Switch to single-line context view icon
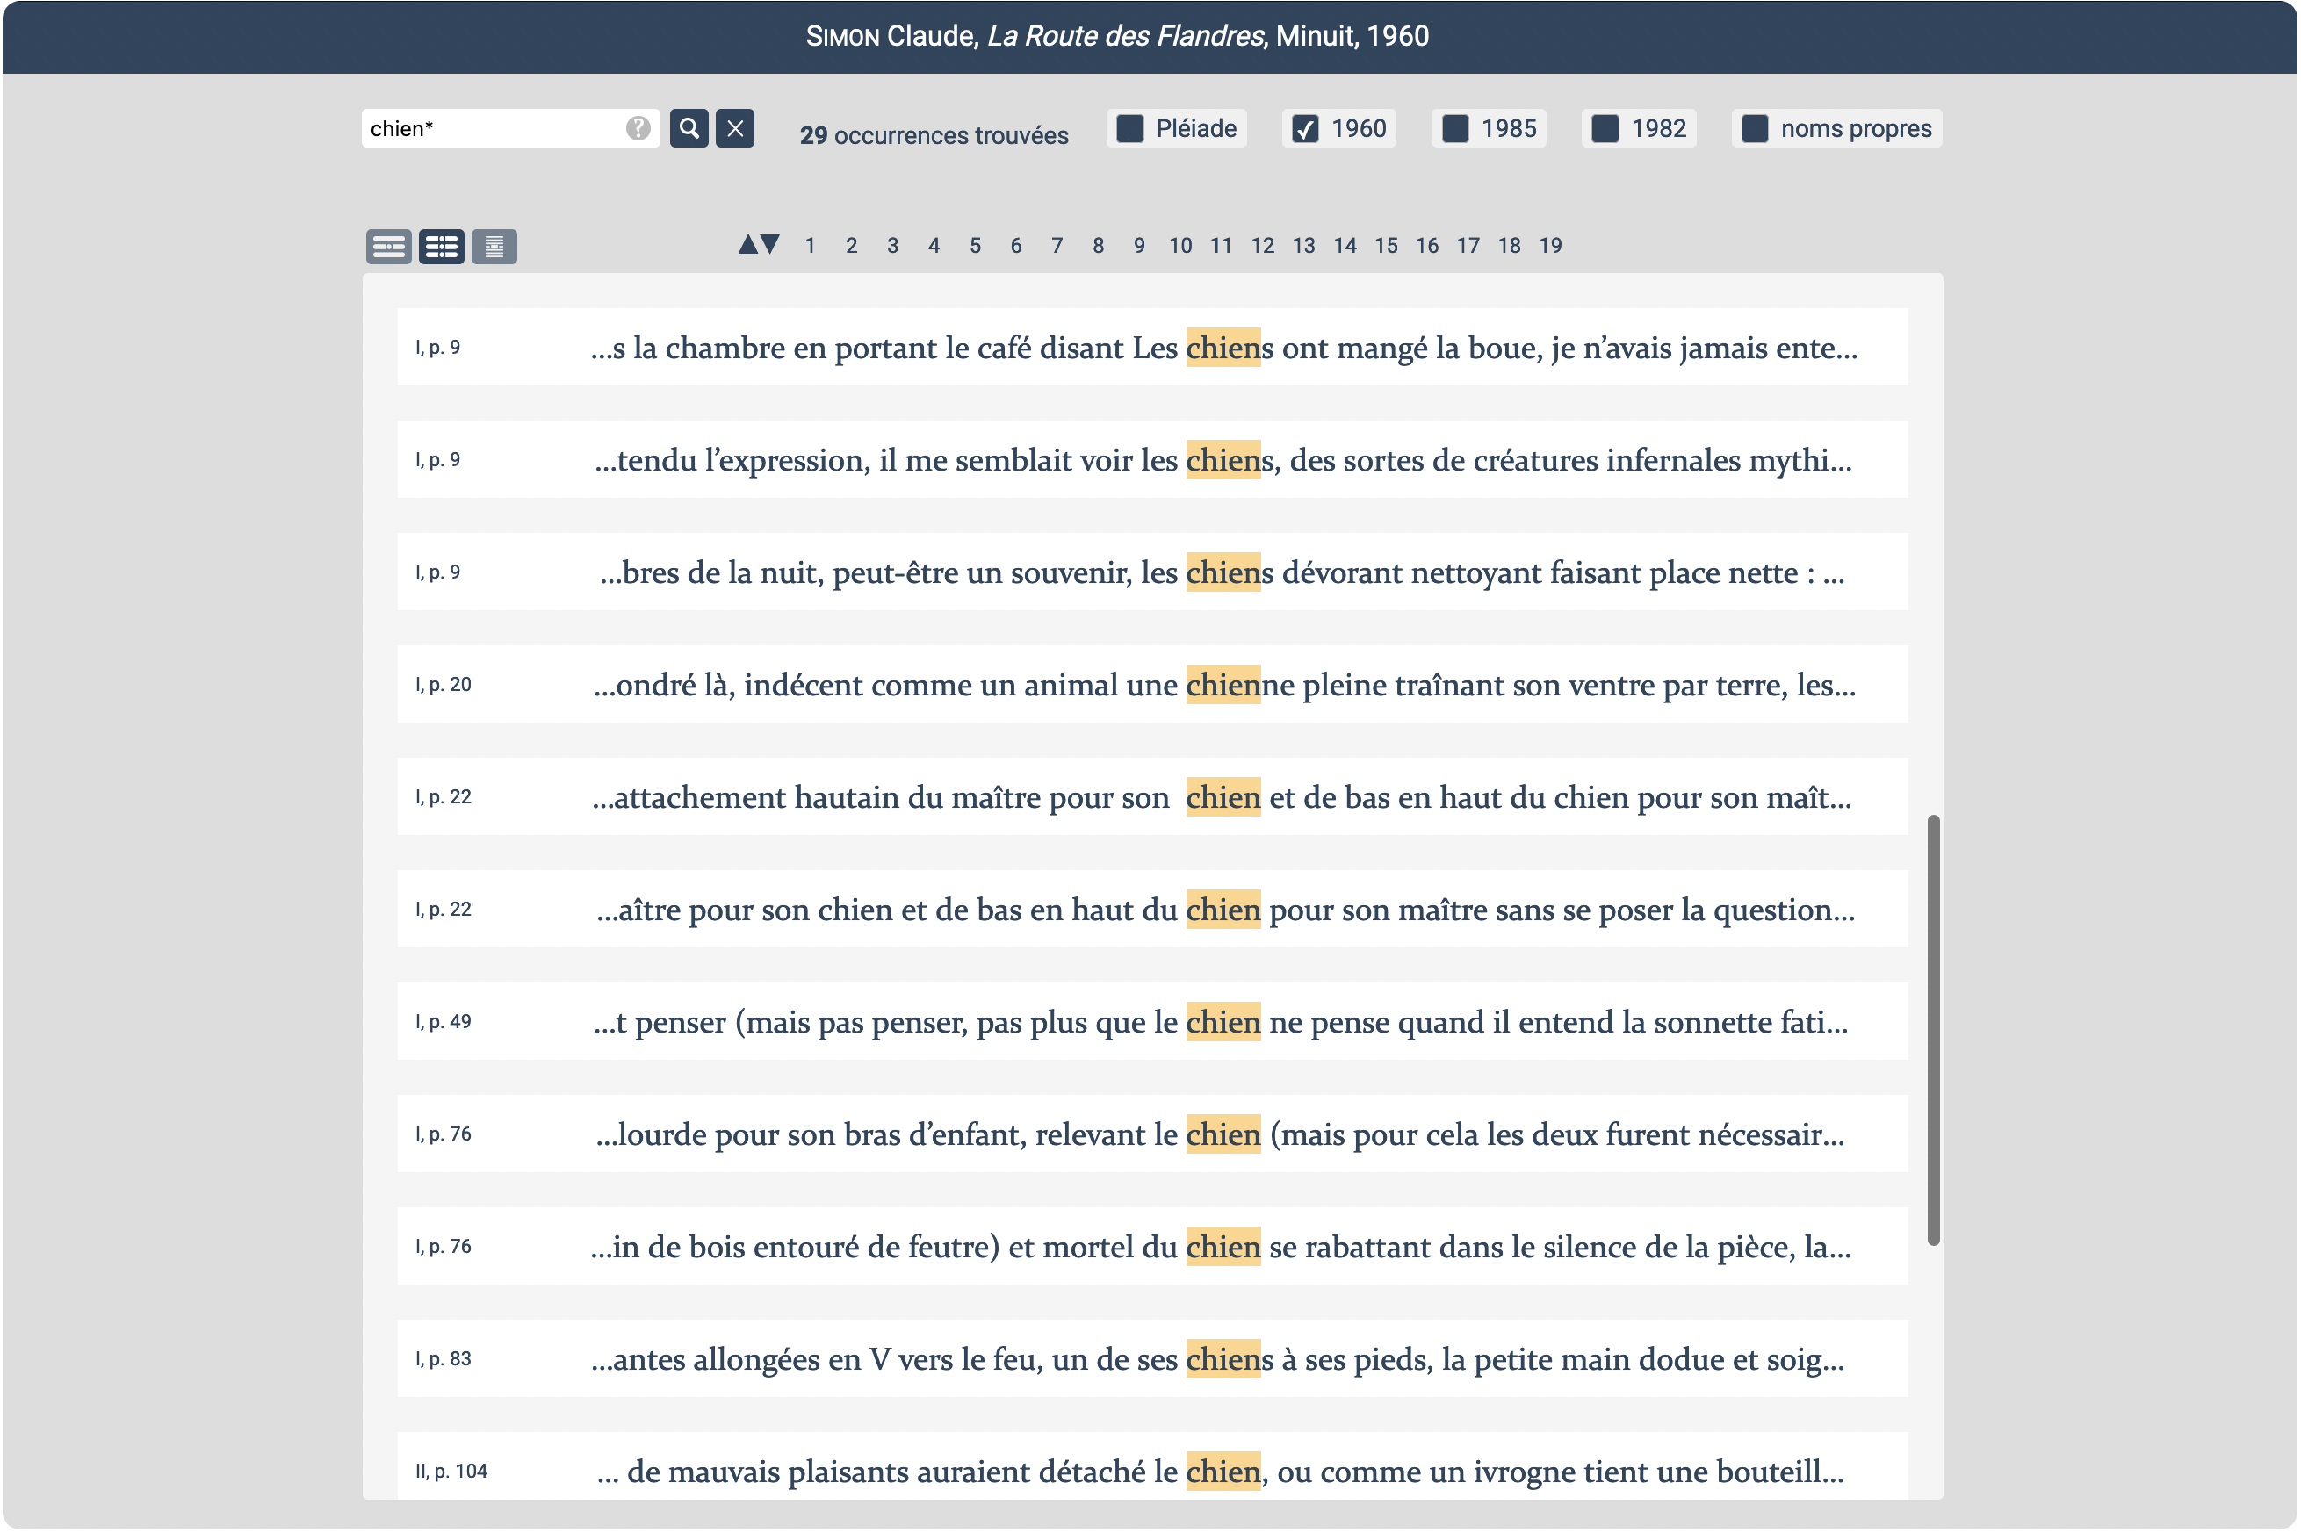 coord(388,247)
